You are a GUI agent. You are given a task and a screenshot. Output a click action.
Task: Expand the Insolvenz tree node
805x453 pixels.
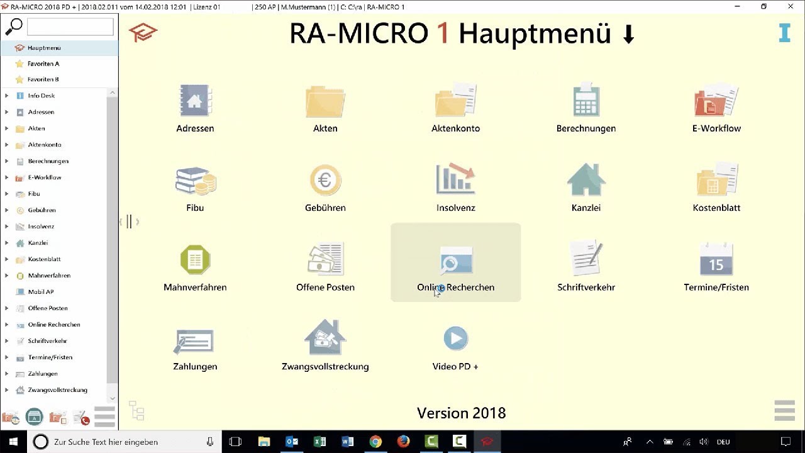6,226
